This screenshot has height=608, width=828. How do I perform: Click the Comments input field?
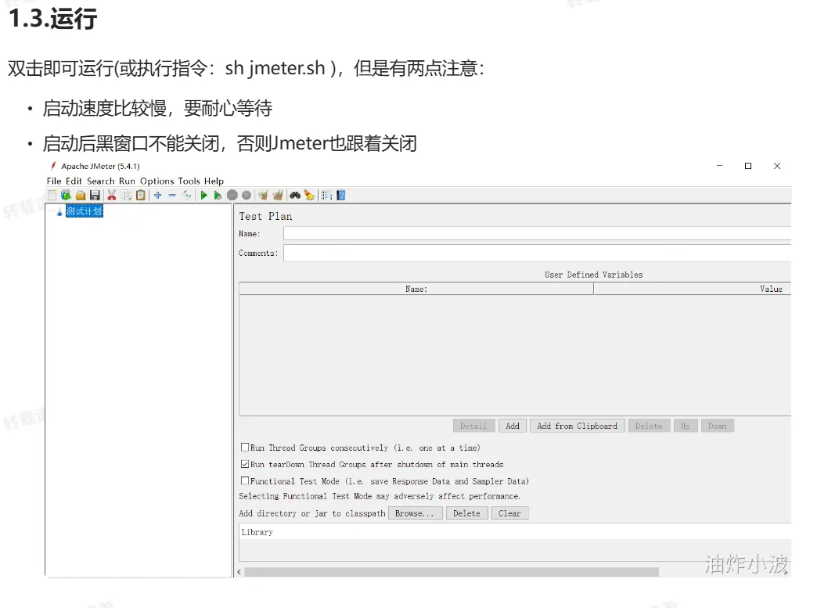537,253
